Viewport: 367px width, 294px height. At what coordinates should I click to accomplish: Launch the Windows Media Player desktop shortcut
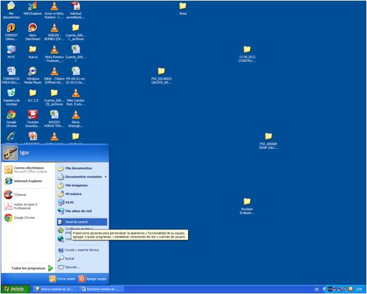pos(33,76)
